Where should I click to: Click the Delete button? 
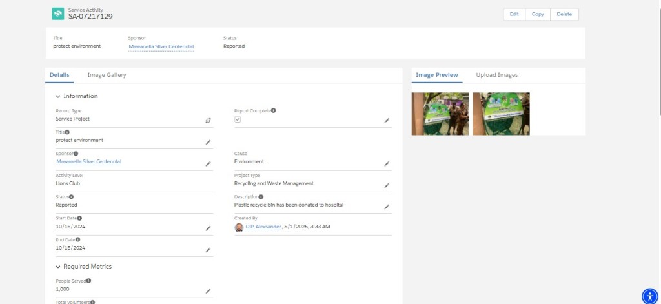pyautogui.click(x=564, y=14)
